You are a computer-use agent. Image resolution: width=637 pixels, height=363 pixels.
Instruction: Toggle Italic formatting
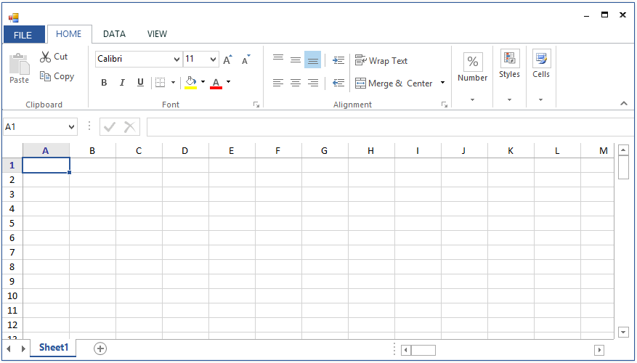122,83
